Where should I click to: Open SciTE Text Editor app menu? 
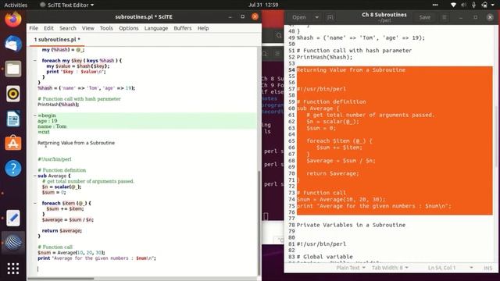click(66, 5)
